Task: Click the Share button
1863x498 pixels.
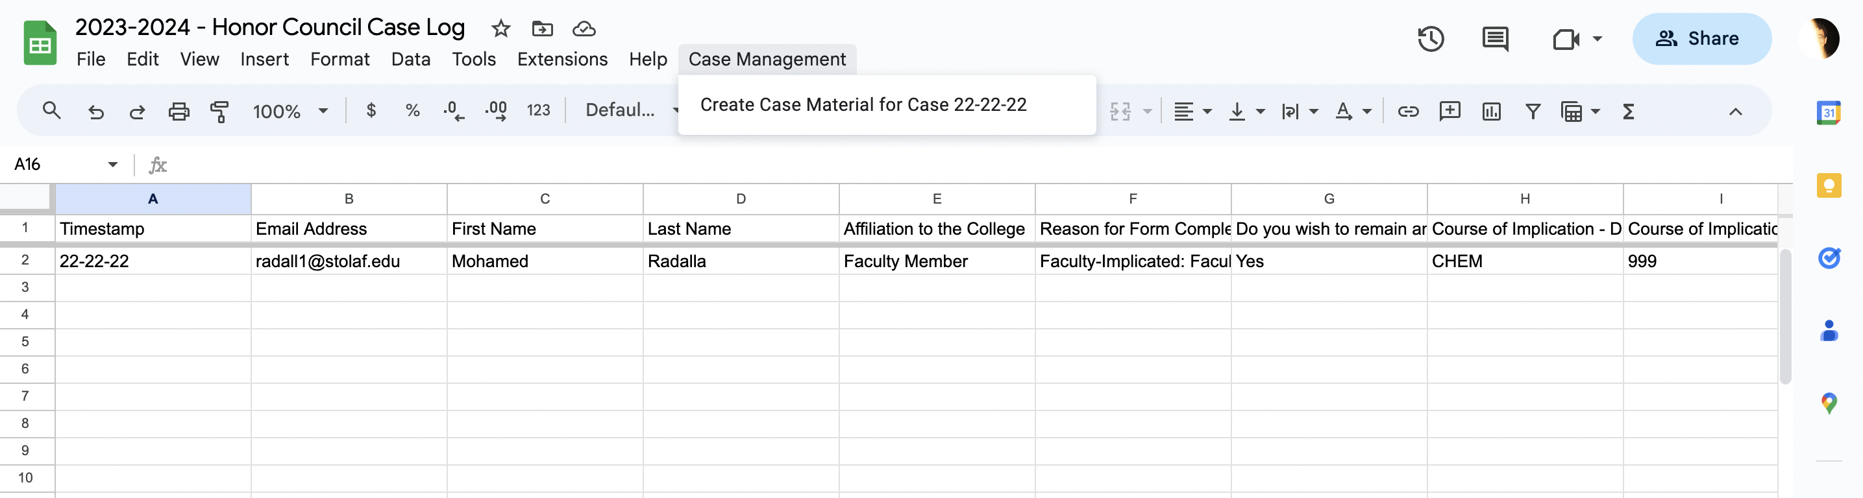Action: tap(1701, 39)
